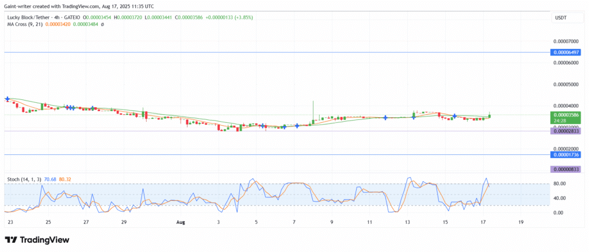
Task: Click the 0.00006000 price axis label
Action: (567, 63)
